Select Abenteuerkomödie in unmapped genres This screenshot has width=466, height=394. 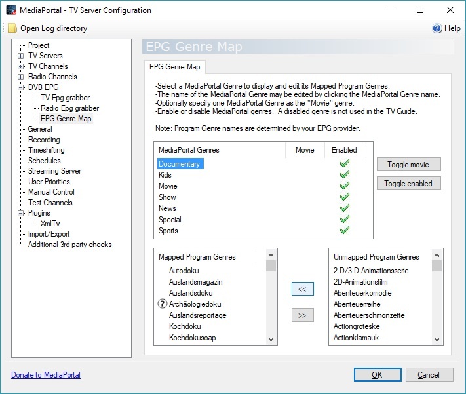(362, 293)
